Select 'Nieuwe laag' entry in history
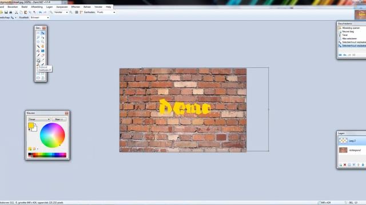The image size is (366, 205). point(348,31)
